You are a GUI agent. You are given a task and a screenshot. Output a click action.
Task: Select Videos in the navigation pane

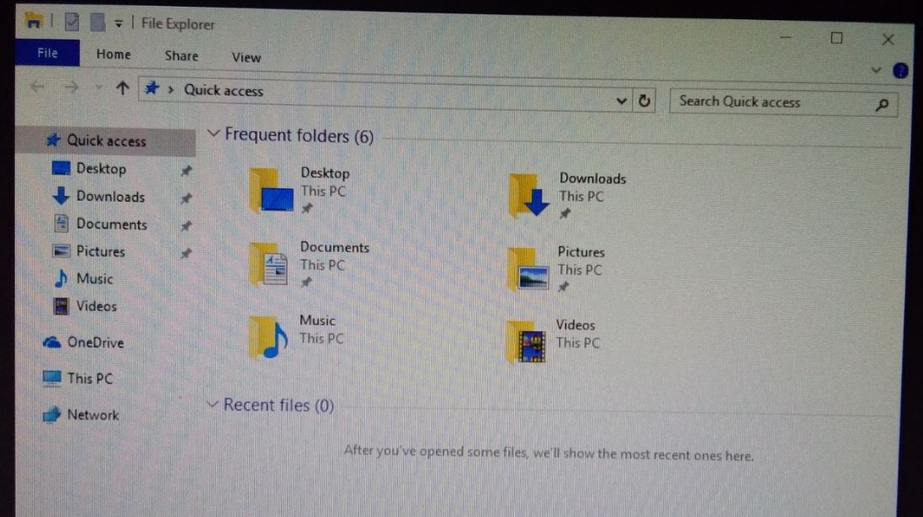tap(96, 306)
